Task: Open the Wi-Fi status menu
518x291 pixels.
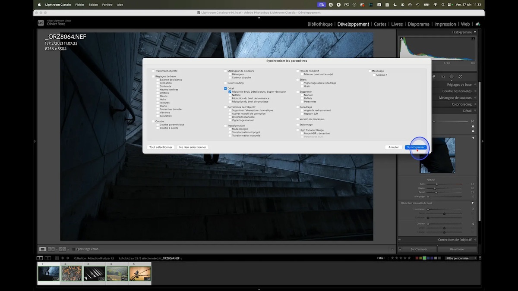Action: click(x=436, y=4)
